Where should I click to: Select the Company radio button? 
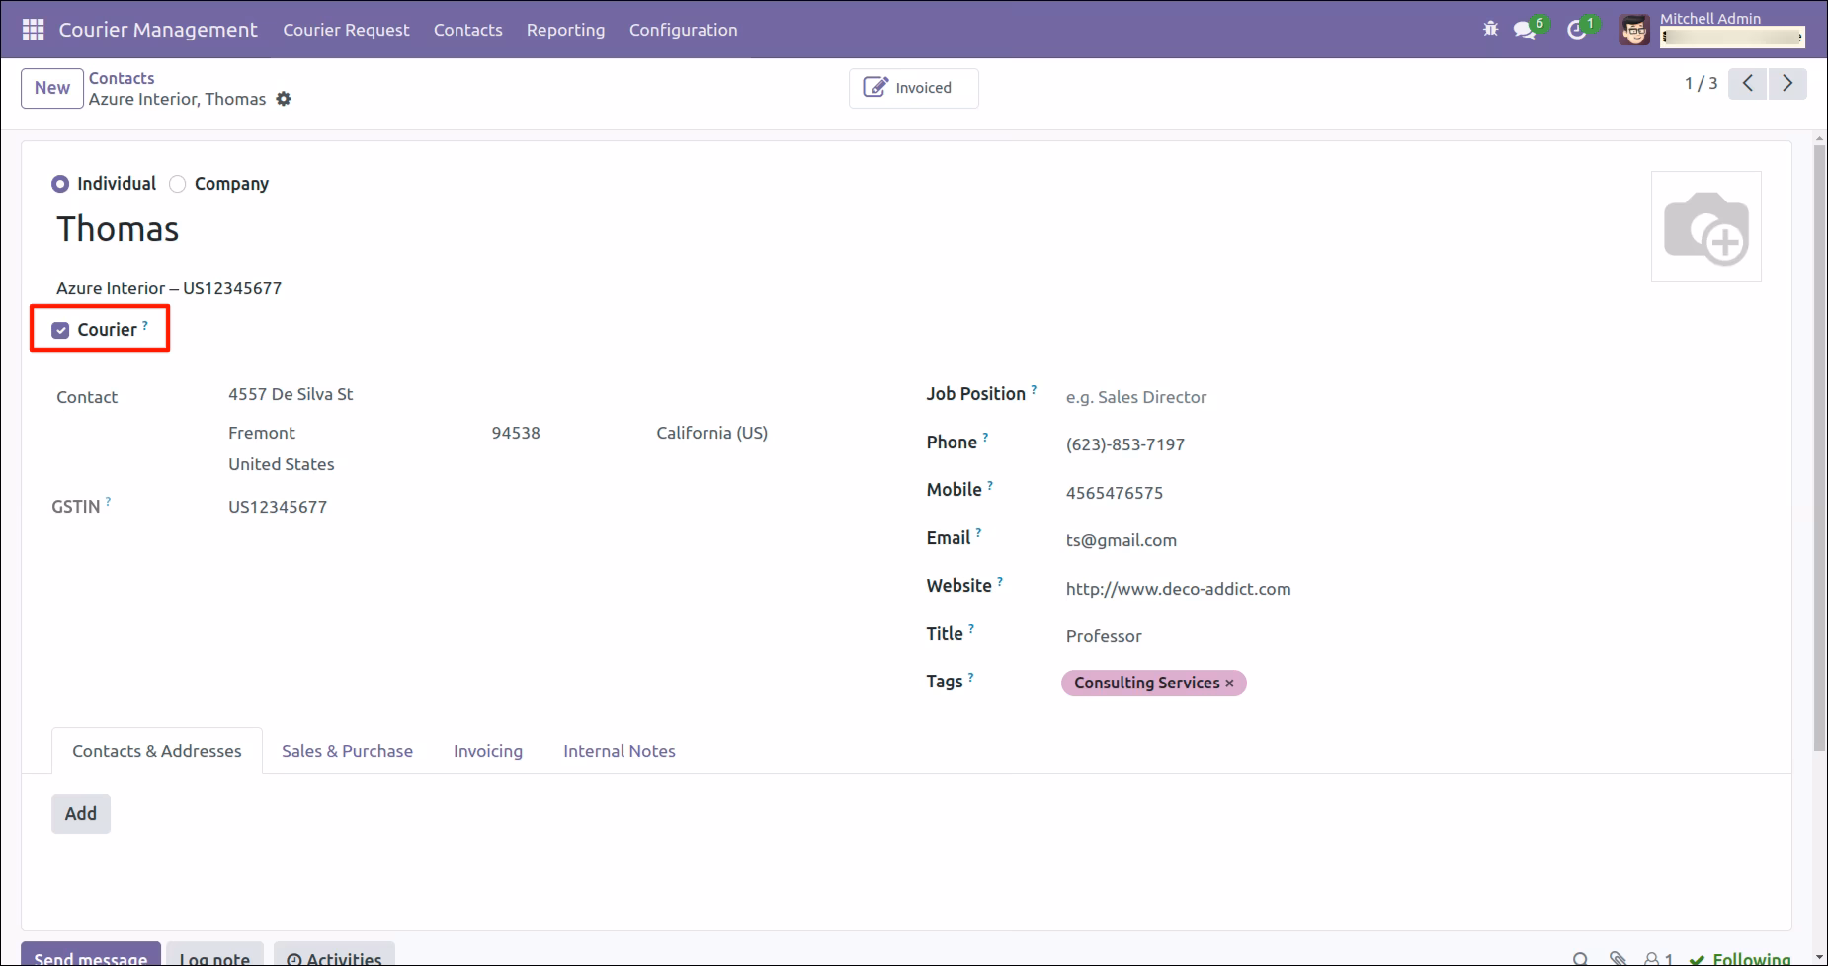[178, 184]
